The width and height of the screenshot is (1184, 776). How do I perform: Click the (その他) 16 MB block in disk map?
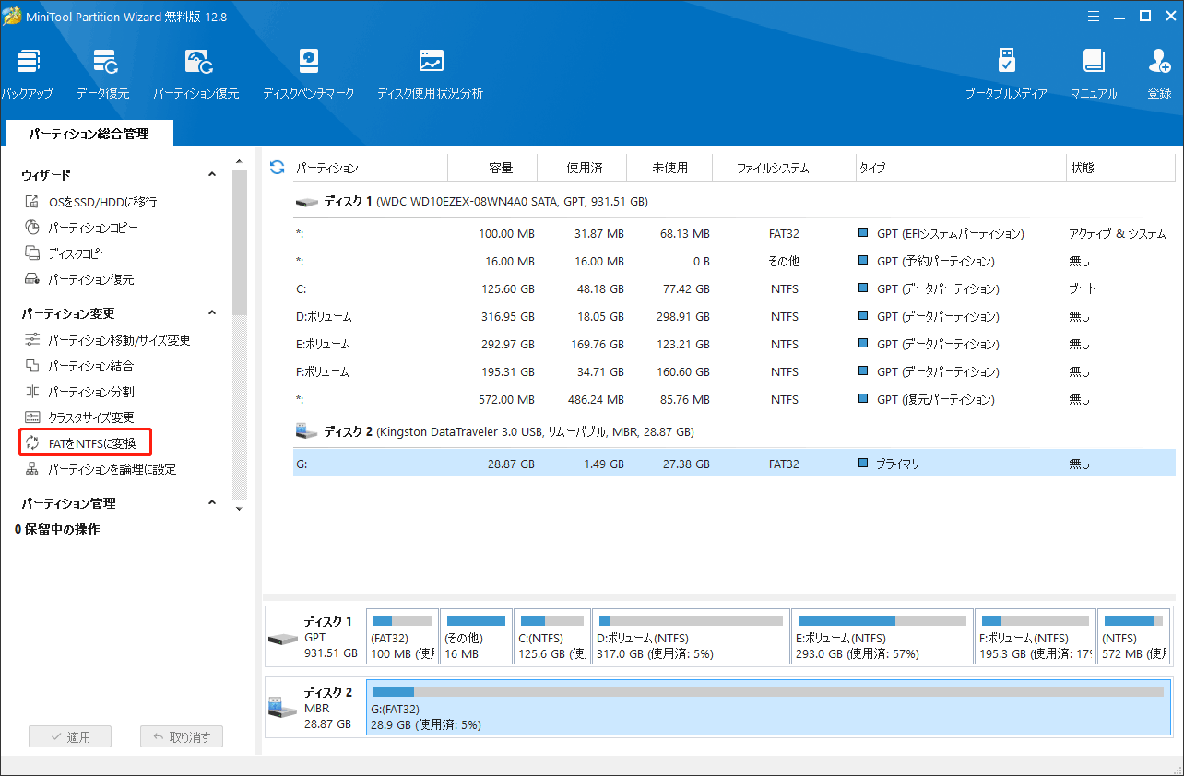(476, 636)
